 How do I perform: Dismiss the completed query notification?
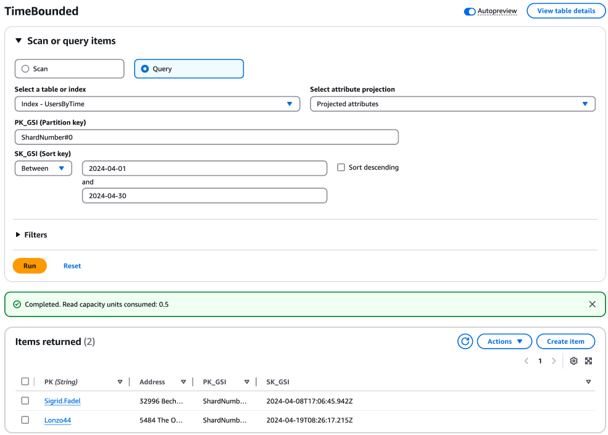tap(592, 304)
